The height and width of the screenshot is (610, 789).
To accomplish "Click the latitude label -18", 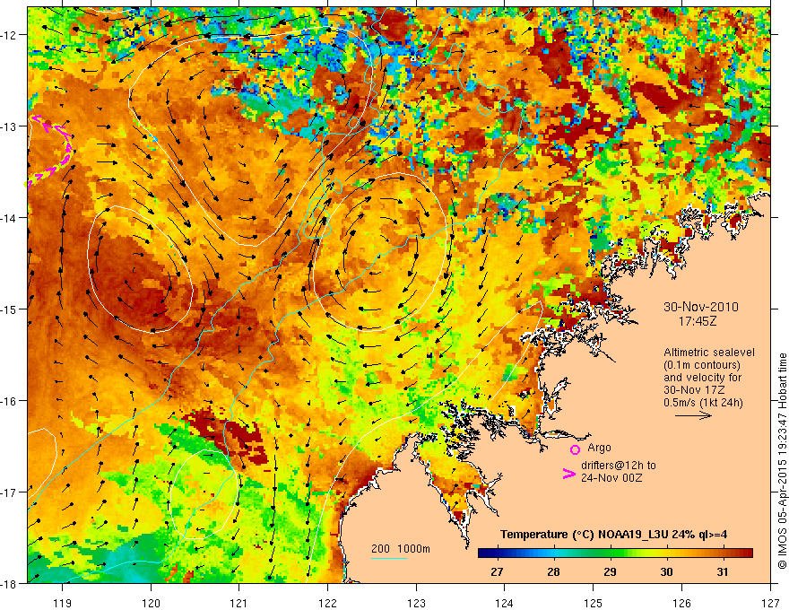I will click(x=10, y=583).
